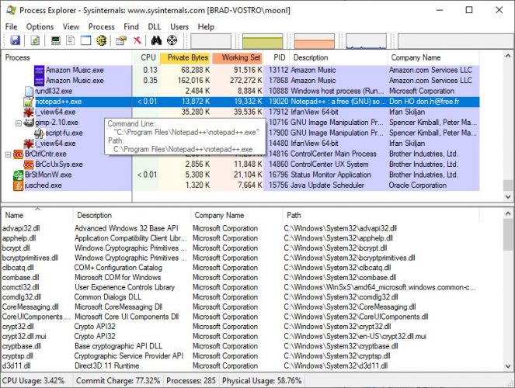Sort by the PID column header
Image resolution: width=515 pixels, height=388 pixels.
pos(277,57)
